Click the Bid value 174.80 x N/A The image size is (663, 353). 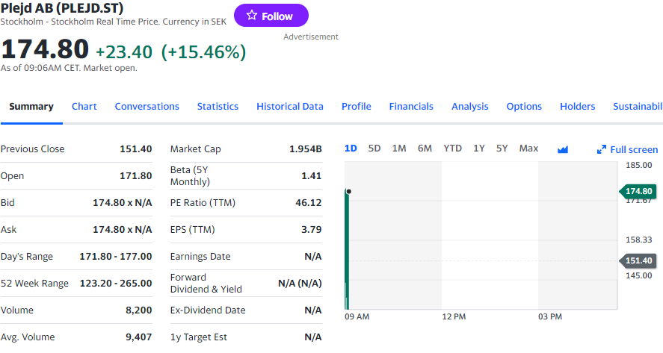click(x=122, y=203)
